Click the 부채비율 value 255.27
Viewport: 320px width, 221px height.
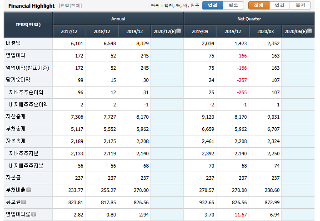click(x=108, y=190)
